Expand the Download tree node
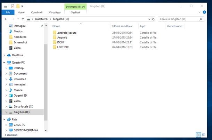212x140 pixels. coord(6,79)
